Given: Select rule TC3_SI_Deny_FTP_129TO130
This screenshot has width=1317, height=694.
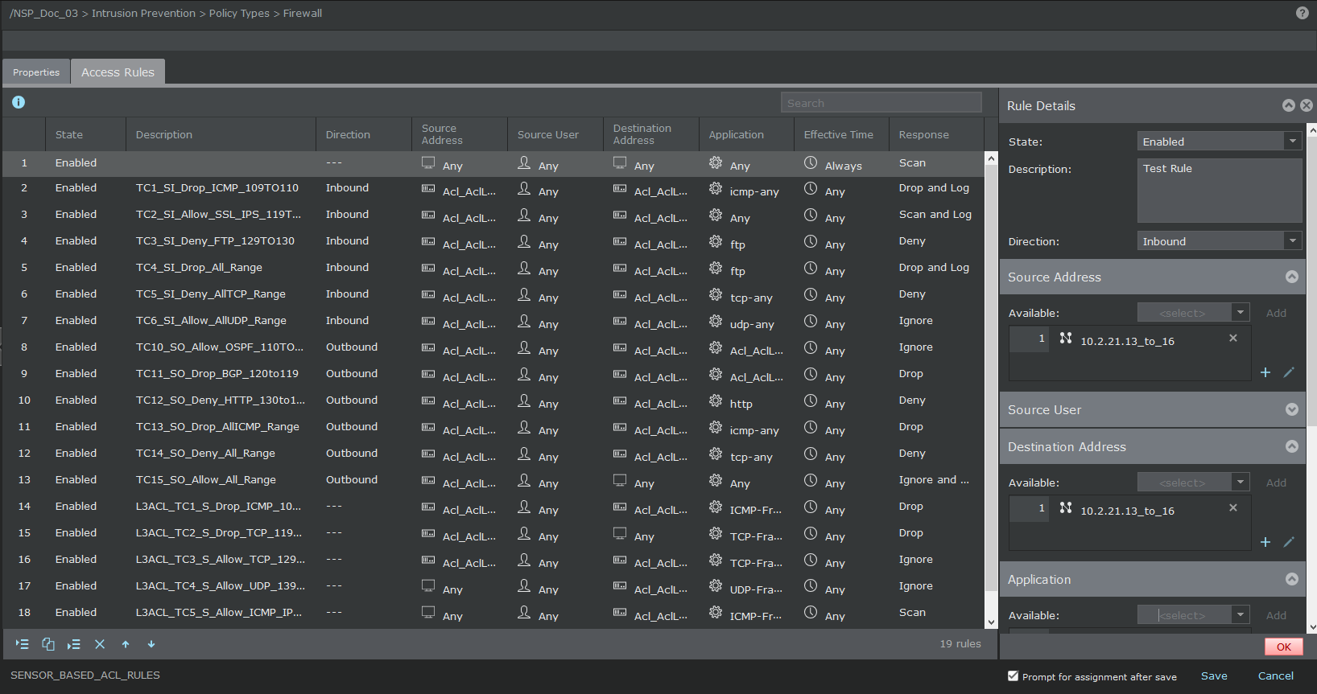Looking at the screenshot, I should (x=493, y=241).
